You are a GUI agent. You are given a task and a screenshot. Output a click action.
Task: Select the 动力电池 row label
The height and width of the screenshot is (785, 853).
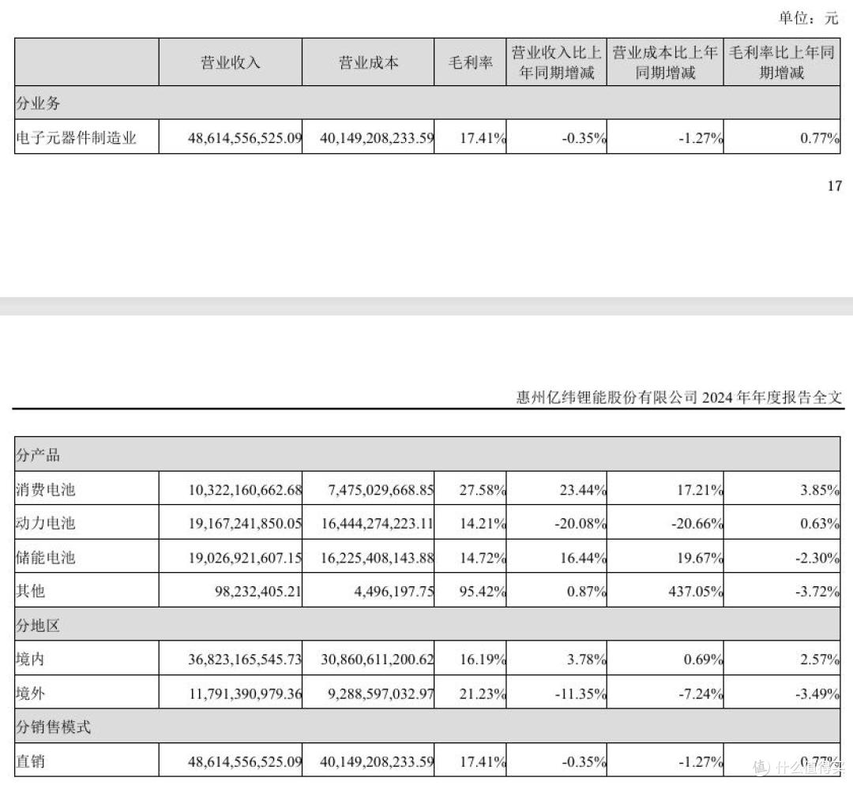(46, 523)
